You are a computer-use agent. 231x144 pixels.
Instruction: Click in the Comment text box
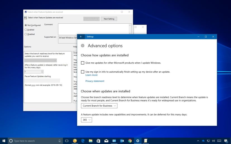(x=93, y=29)
